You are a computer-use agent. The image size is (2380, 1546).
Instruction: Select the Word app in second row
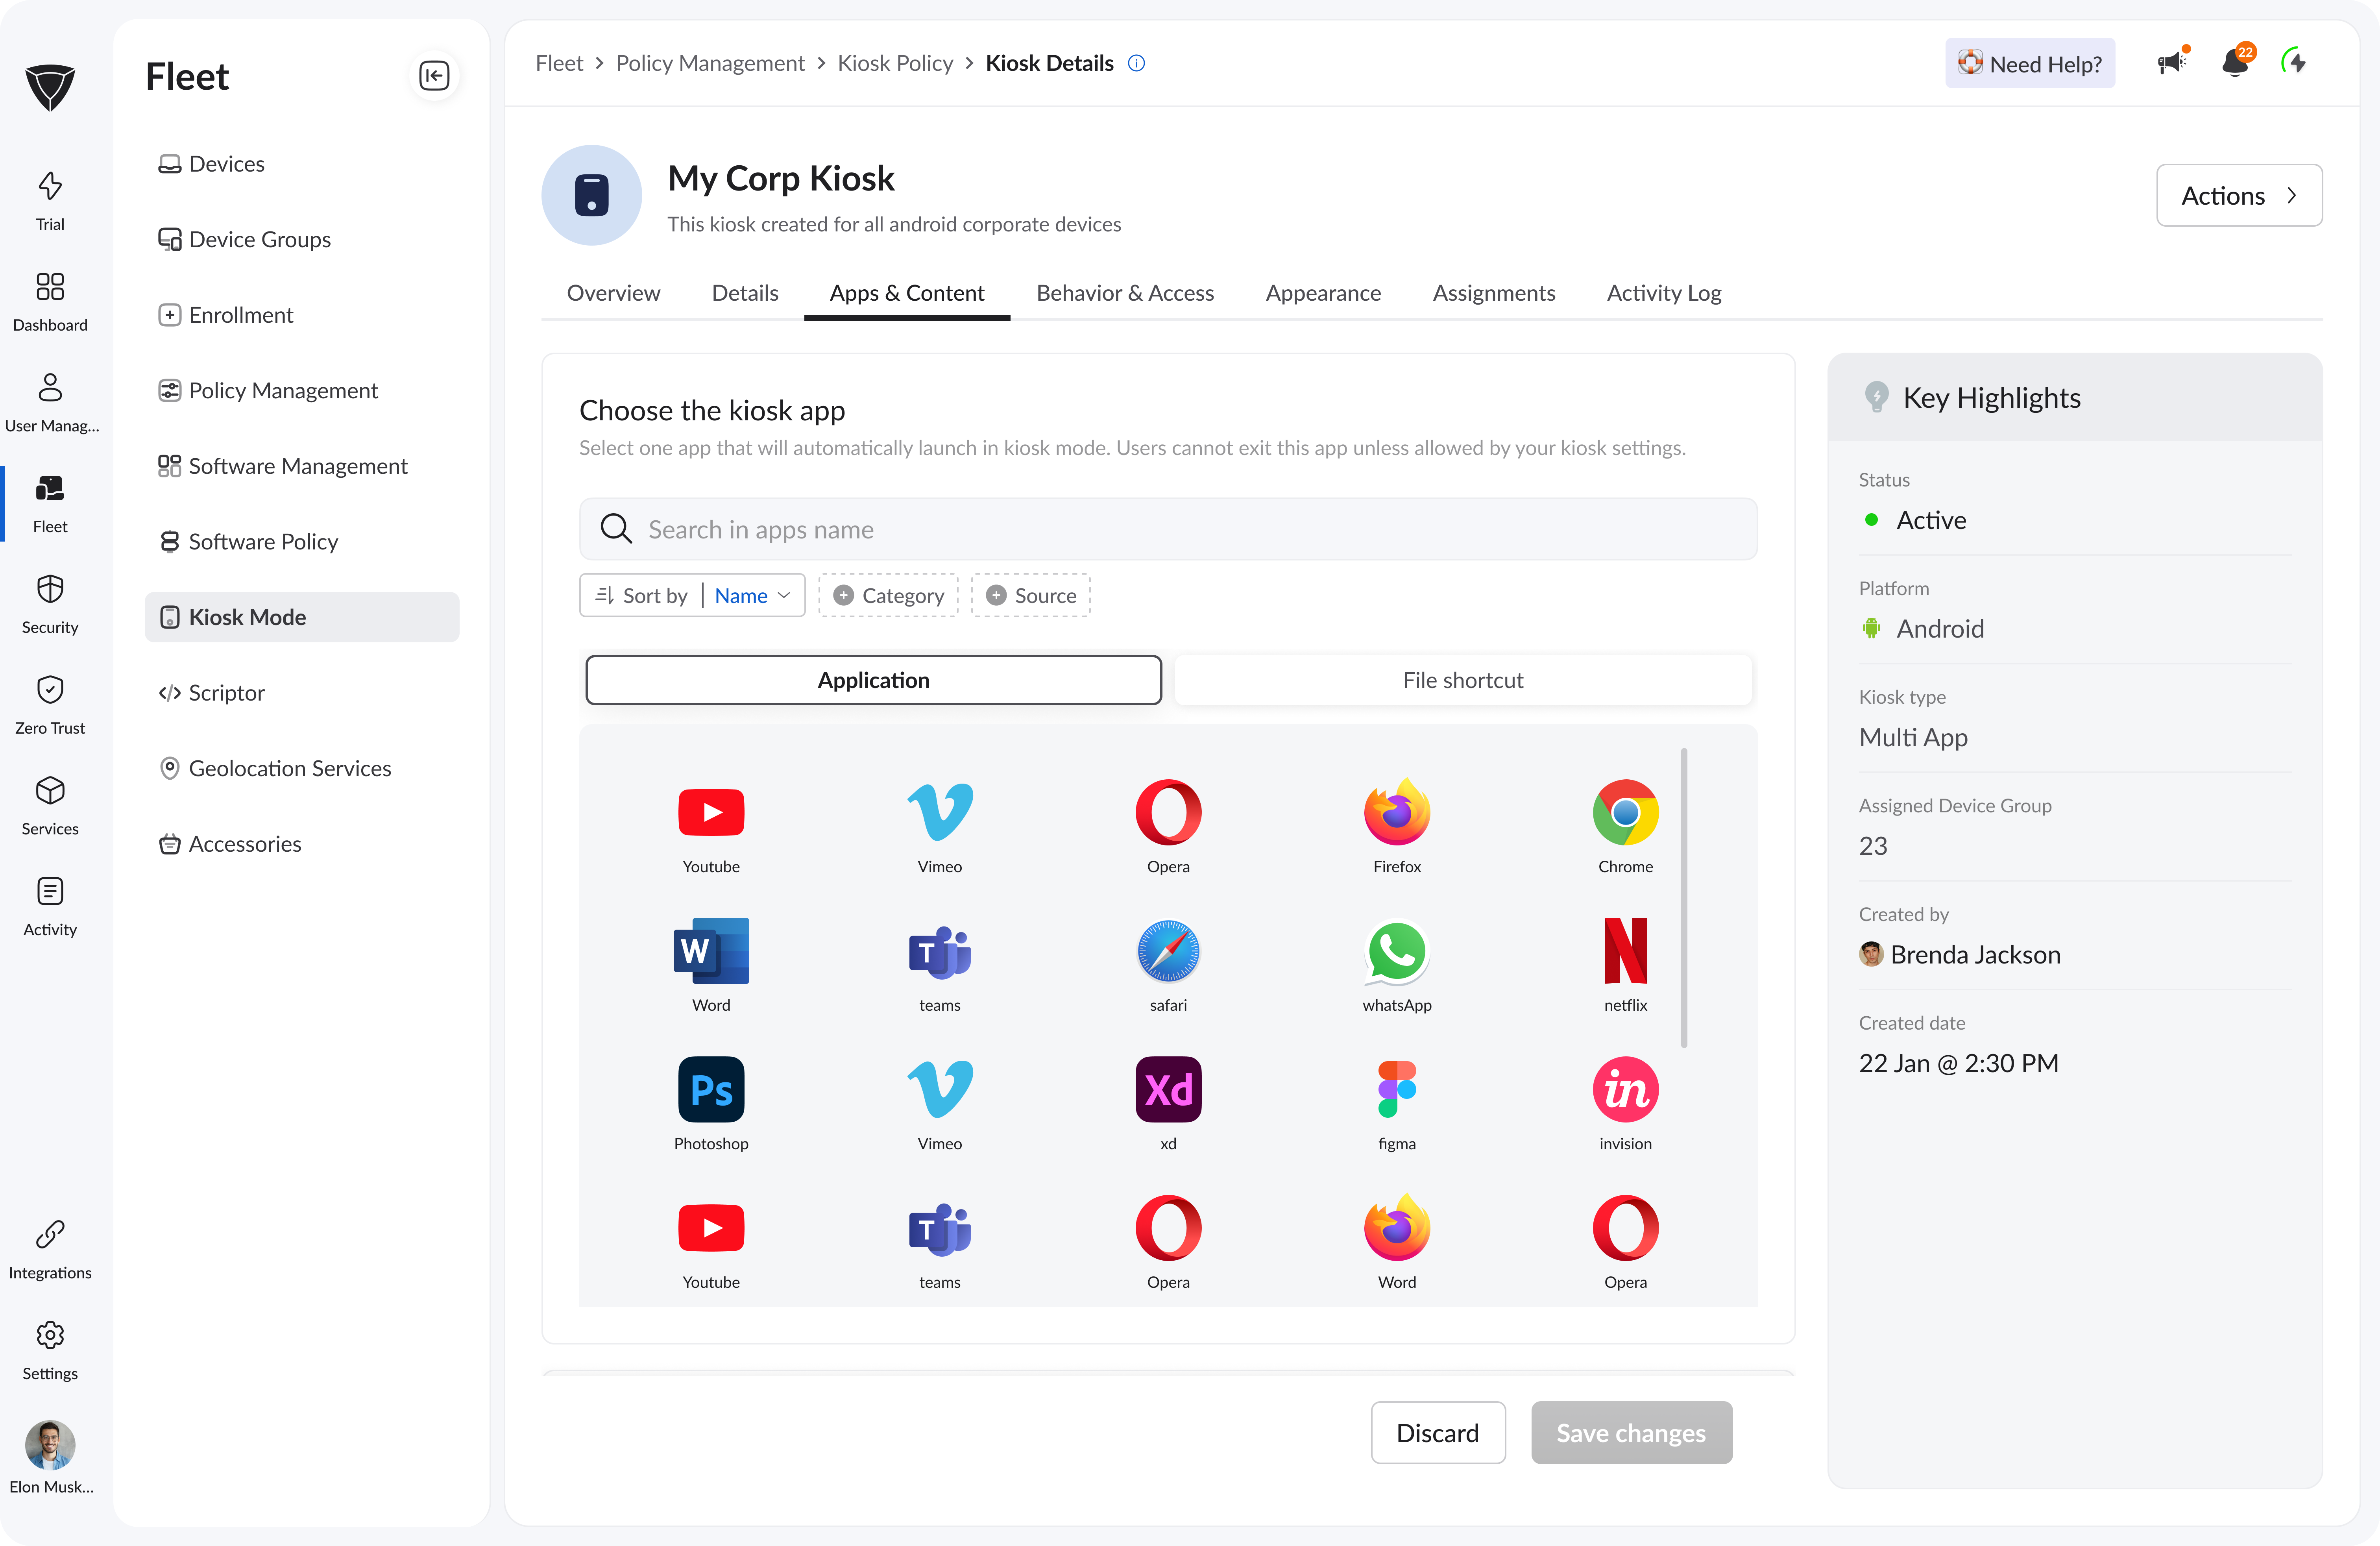pos(711,965)
